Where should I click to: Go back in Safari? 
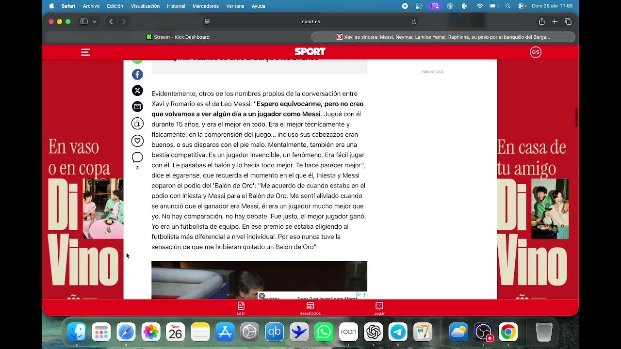click(x=111, y=21)
